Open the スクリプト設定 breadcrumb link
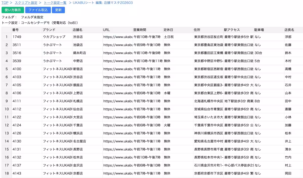The image size is (303, 178). (x=26, y=3)
